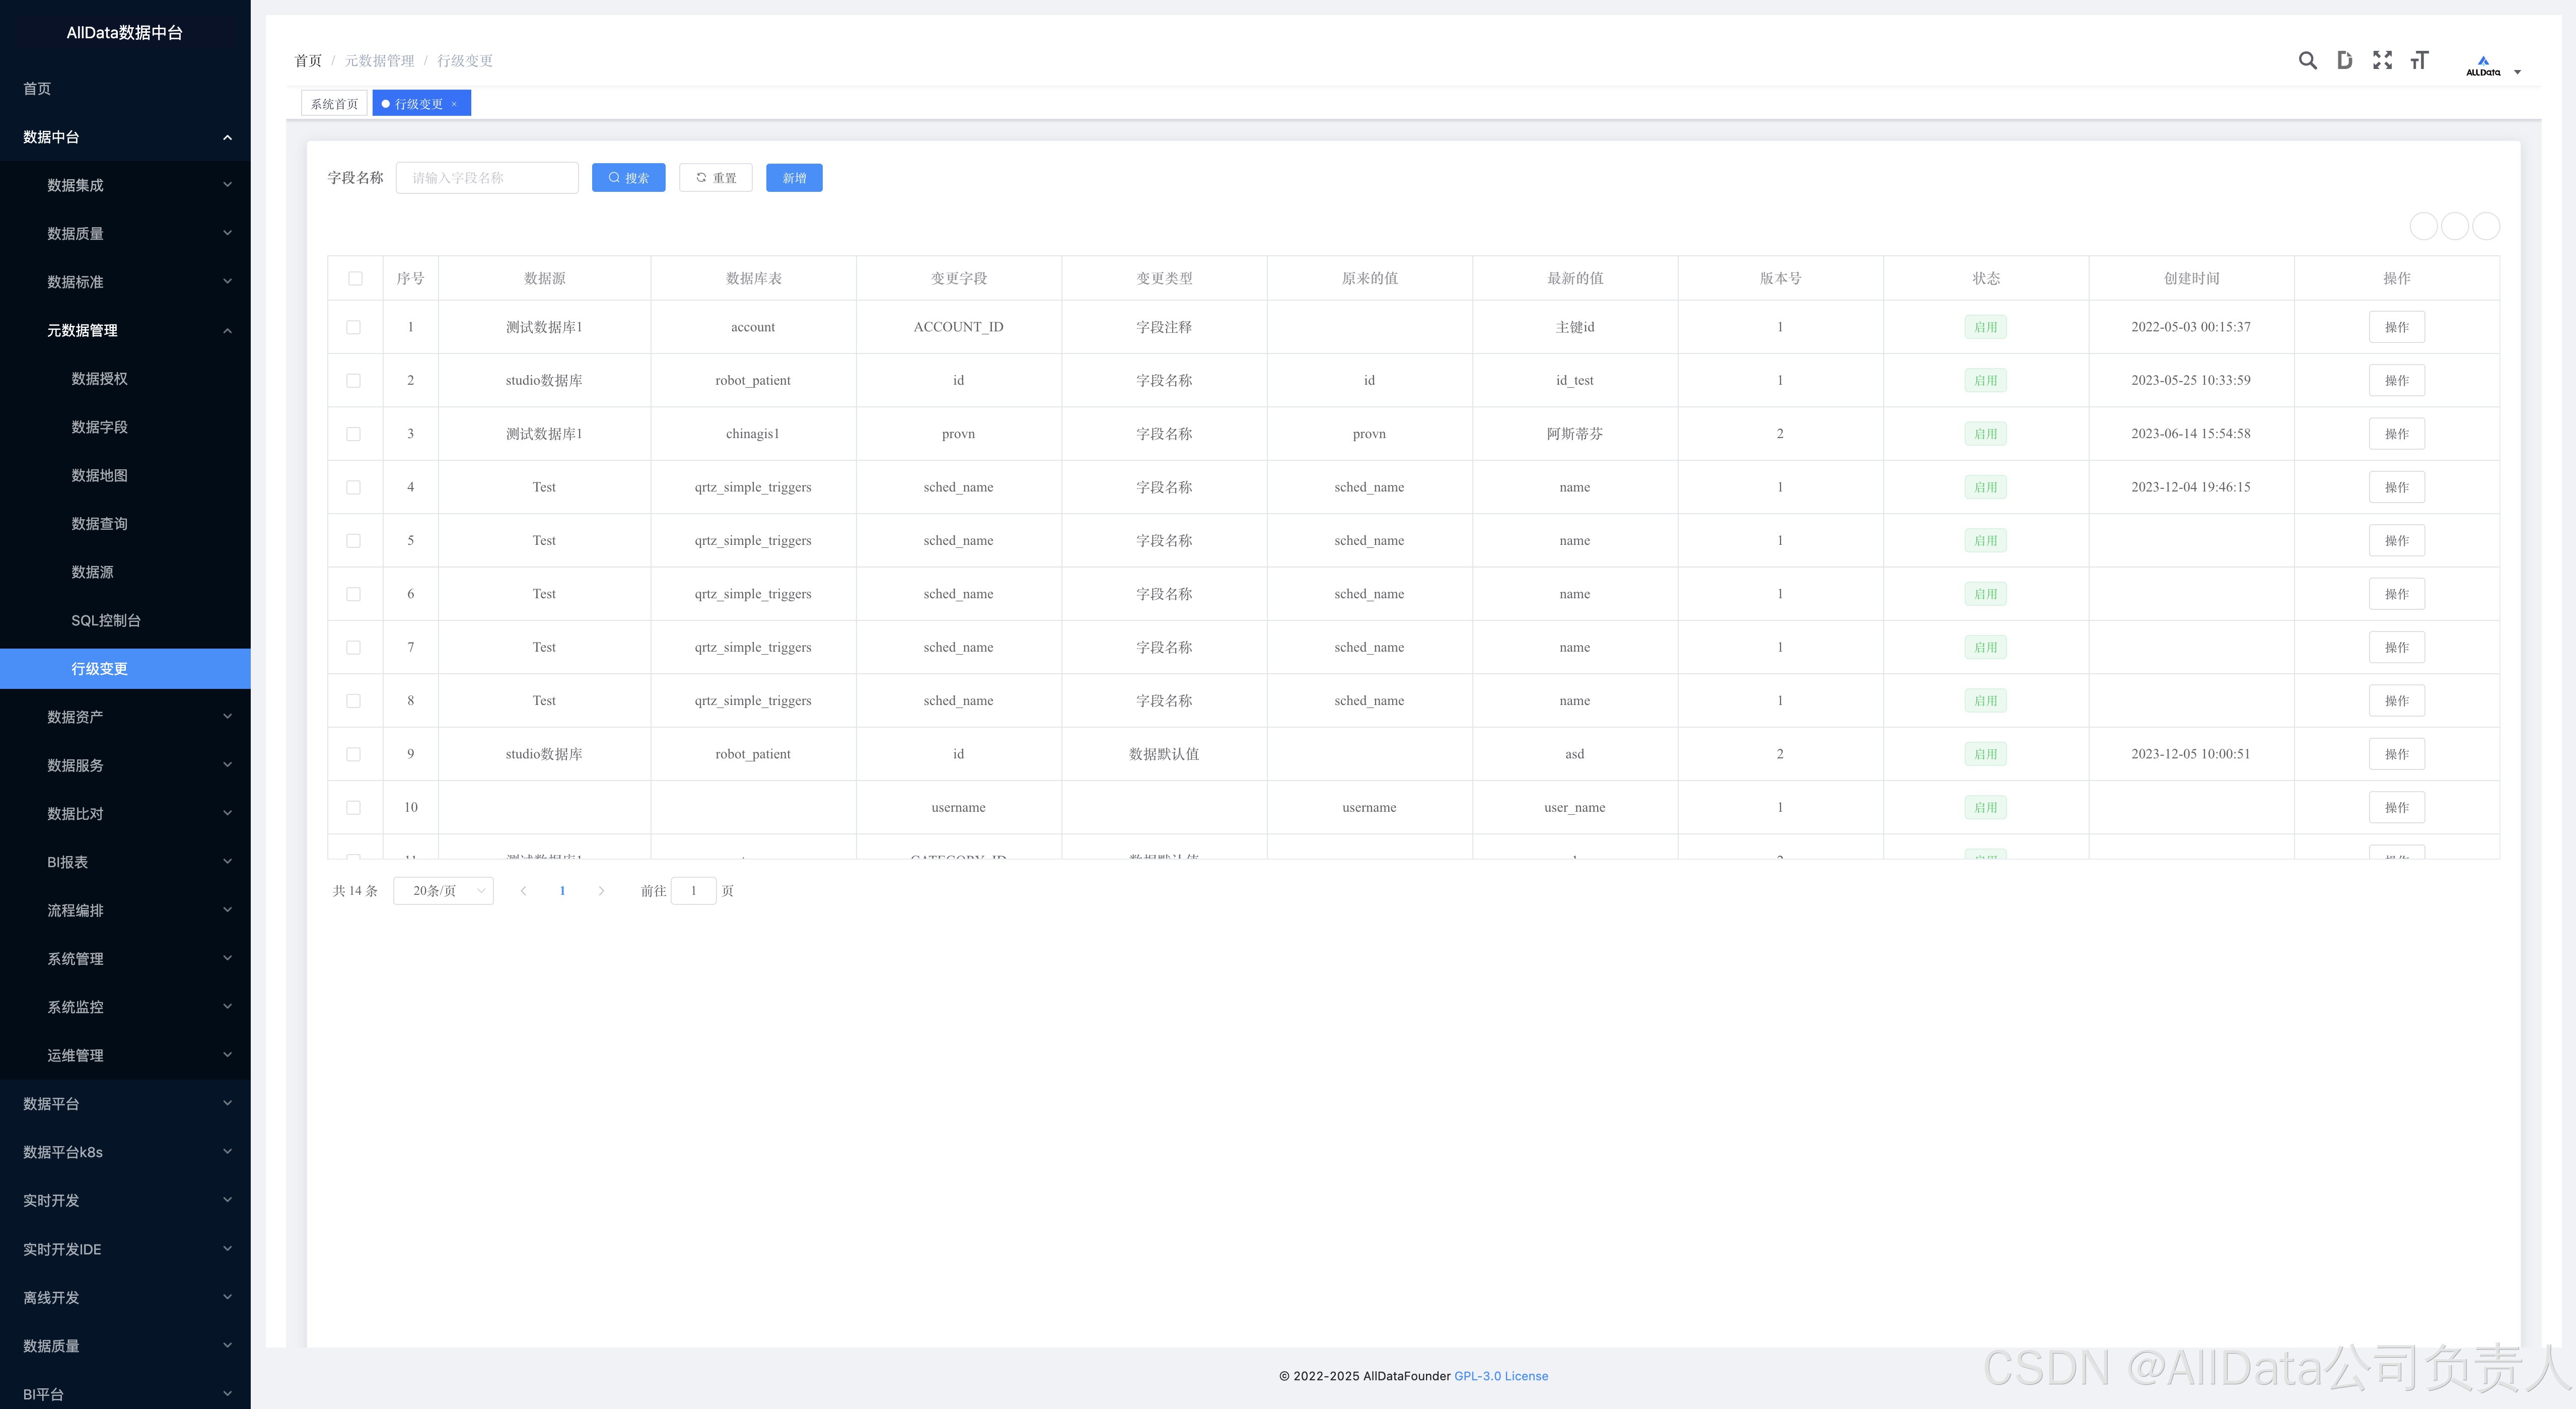Switch to the 系统首页 tab

click(334, 104)
